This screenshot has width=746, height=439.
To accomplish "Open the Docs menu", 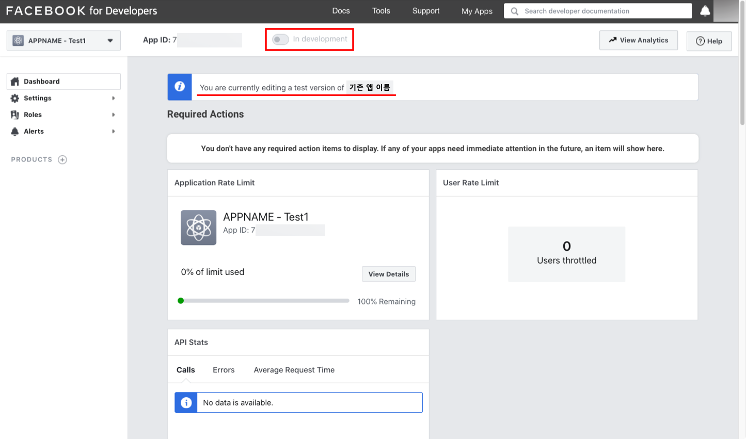I will [341, 11].
